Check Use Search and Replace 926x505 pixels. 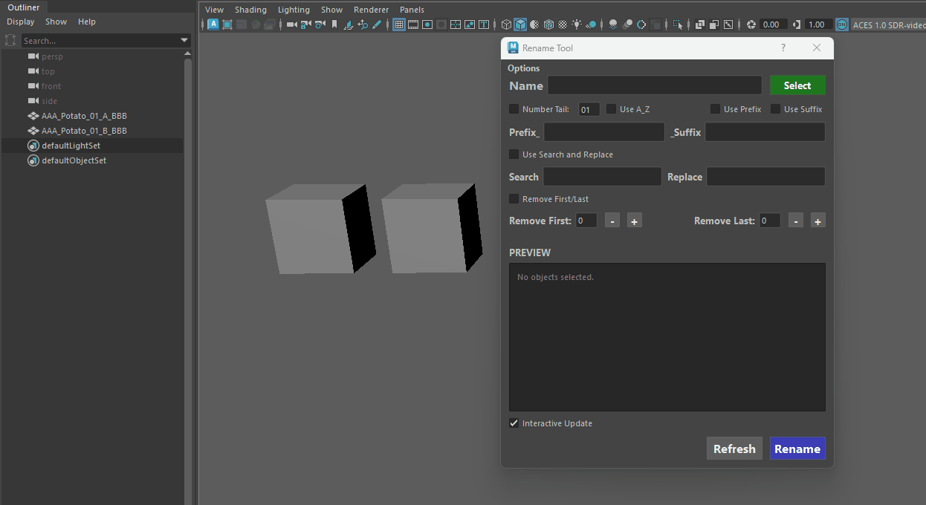[514, 154]
